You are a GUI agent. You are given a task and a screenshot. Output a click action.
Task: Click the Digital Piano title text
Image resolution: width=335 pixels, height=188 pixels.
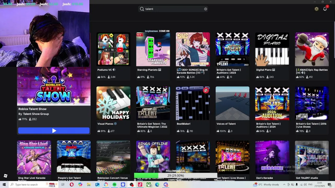pos(265,70)
